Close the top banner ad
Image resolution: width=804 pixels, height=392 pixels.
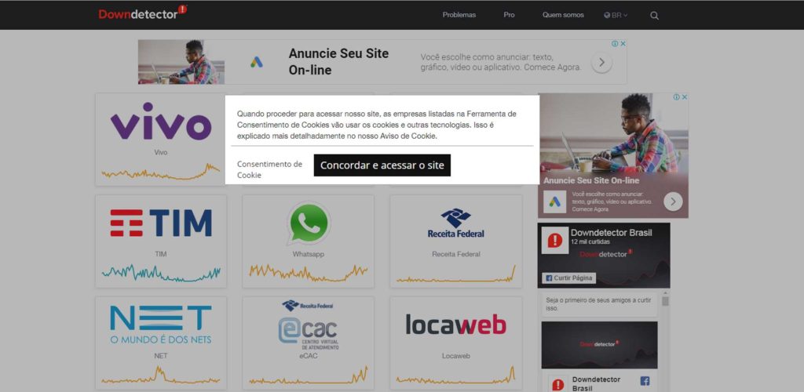coord(623,44)
